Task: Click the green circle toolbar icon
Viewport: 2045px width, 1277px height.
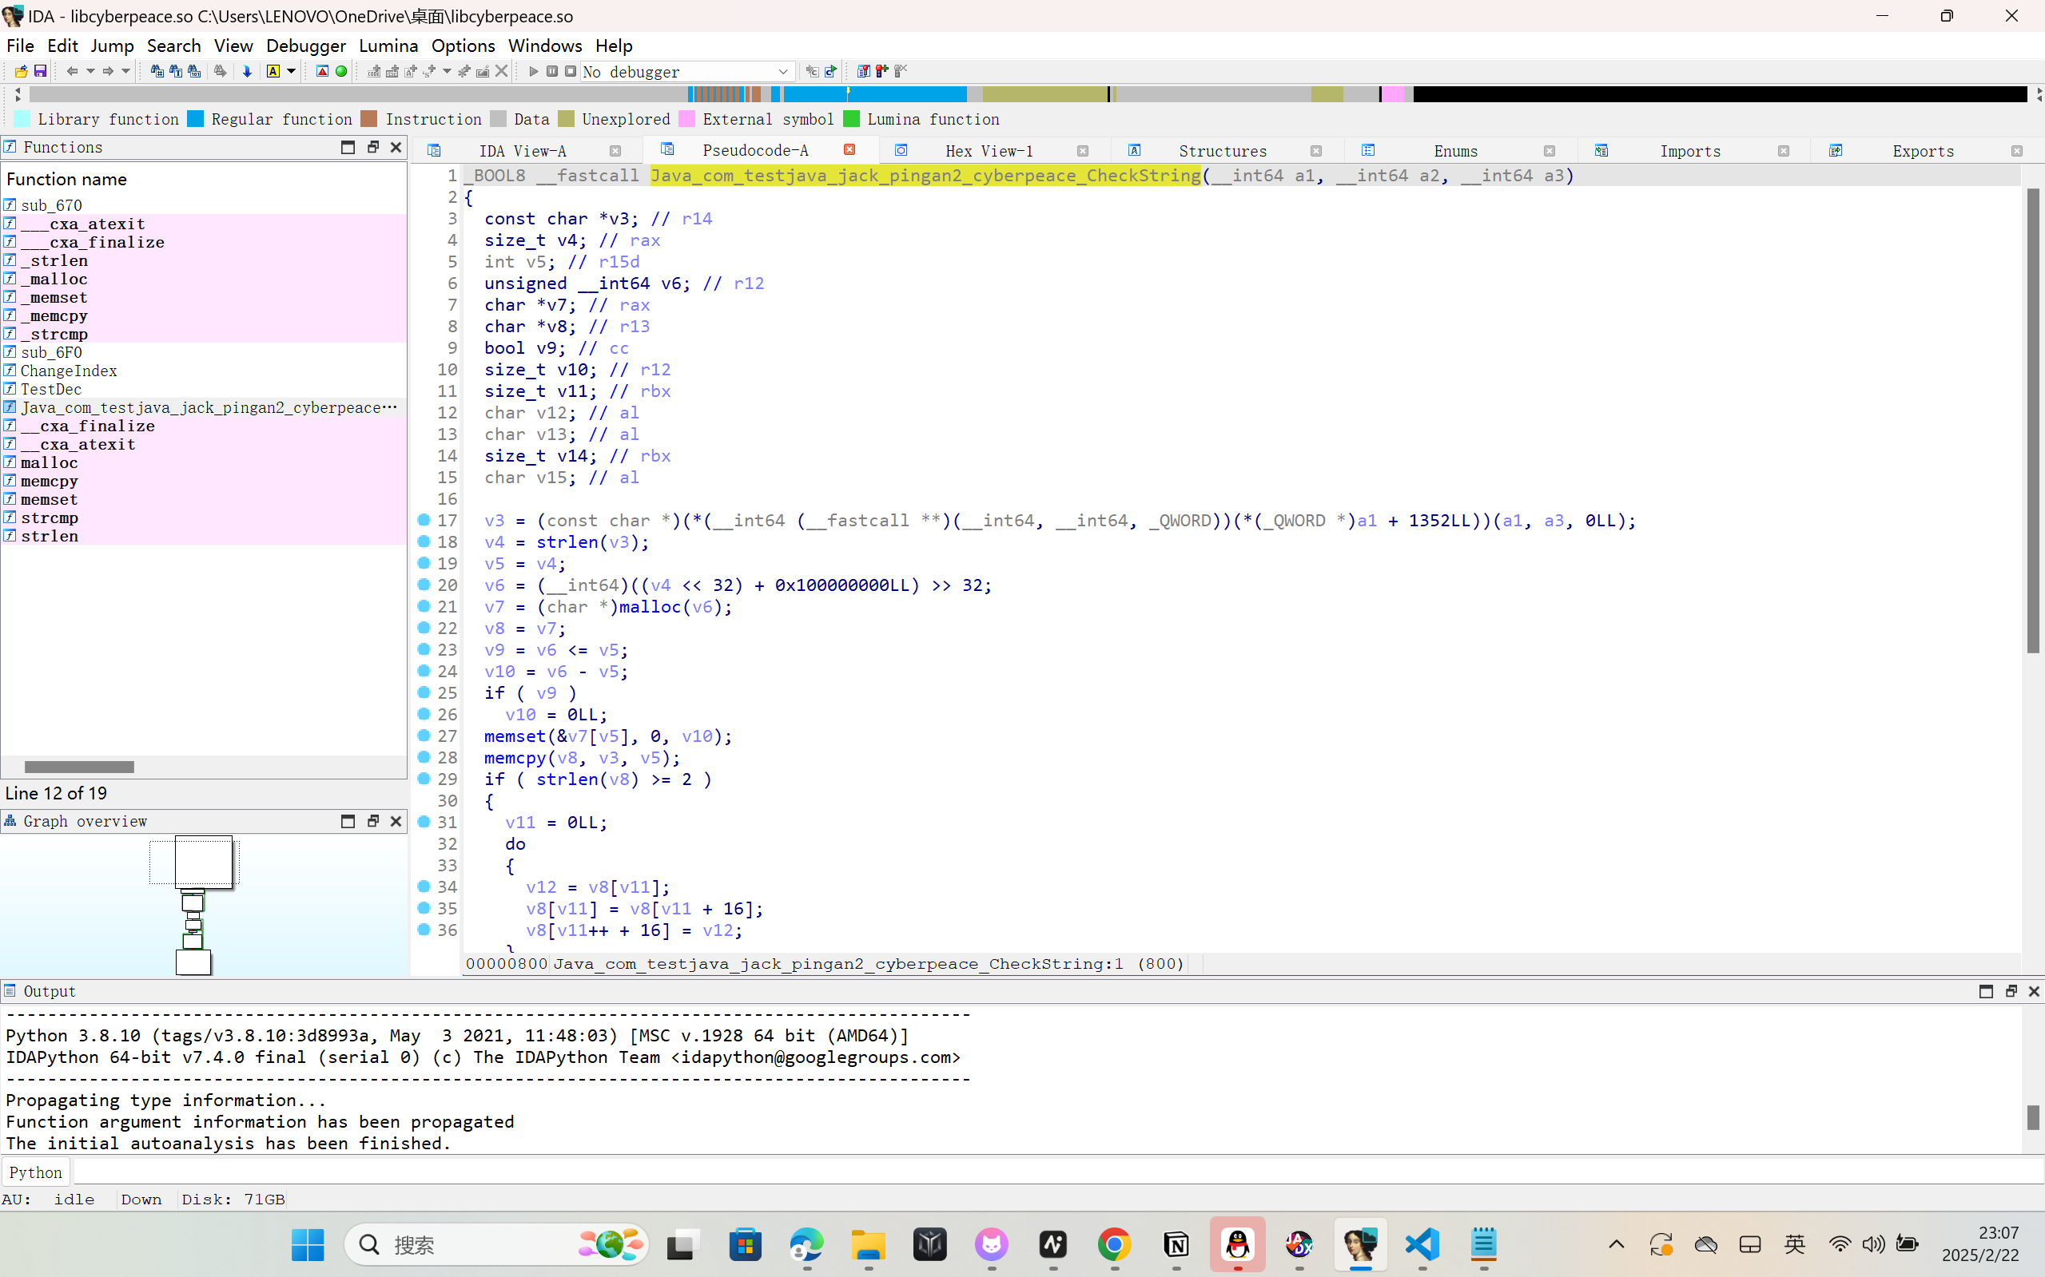Action: 341,71
